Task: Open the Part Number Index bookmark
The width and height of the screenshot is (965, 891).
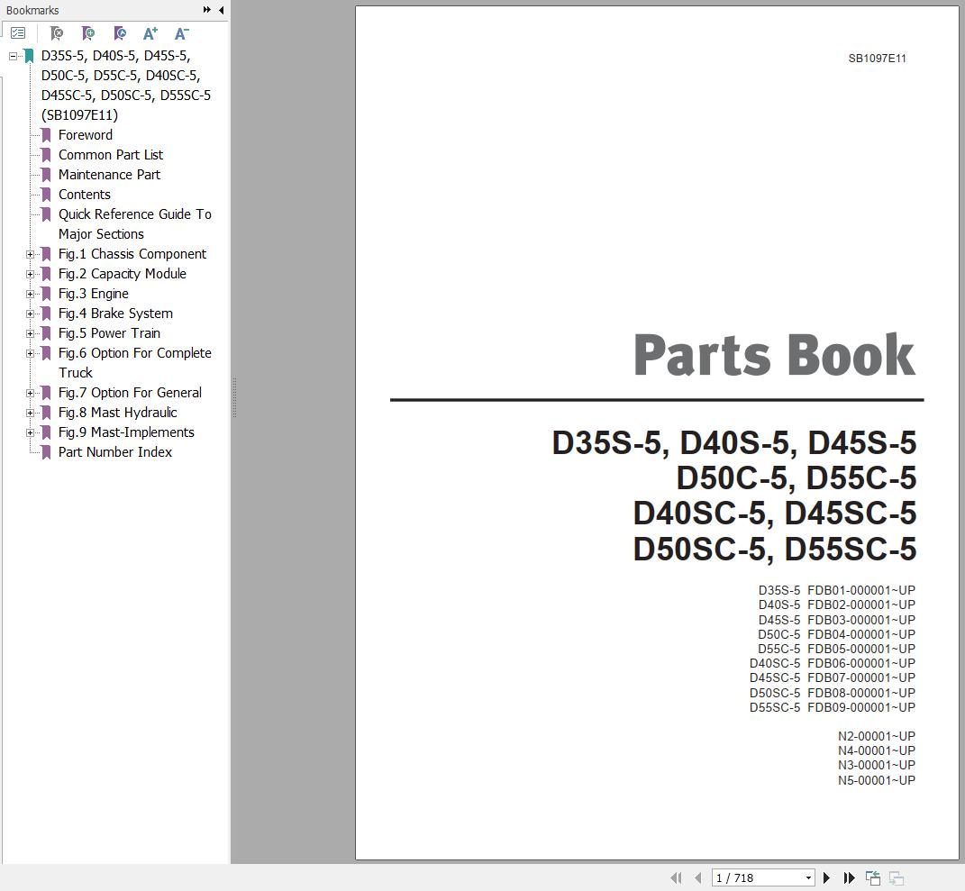Action: point(115,452)
